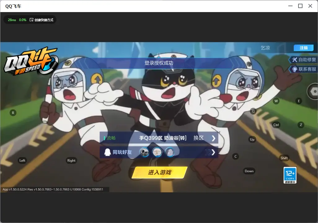Click the 同玩好友 label
The width and height of the screenshot is (318, 223).
tap(122, 152)
